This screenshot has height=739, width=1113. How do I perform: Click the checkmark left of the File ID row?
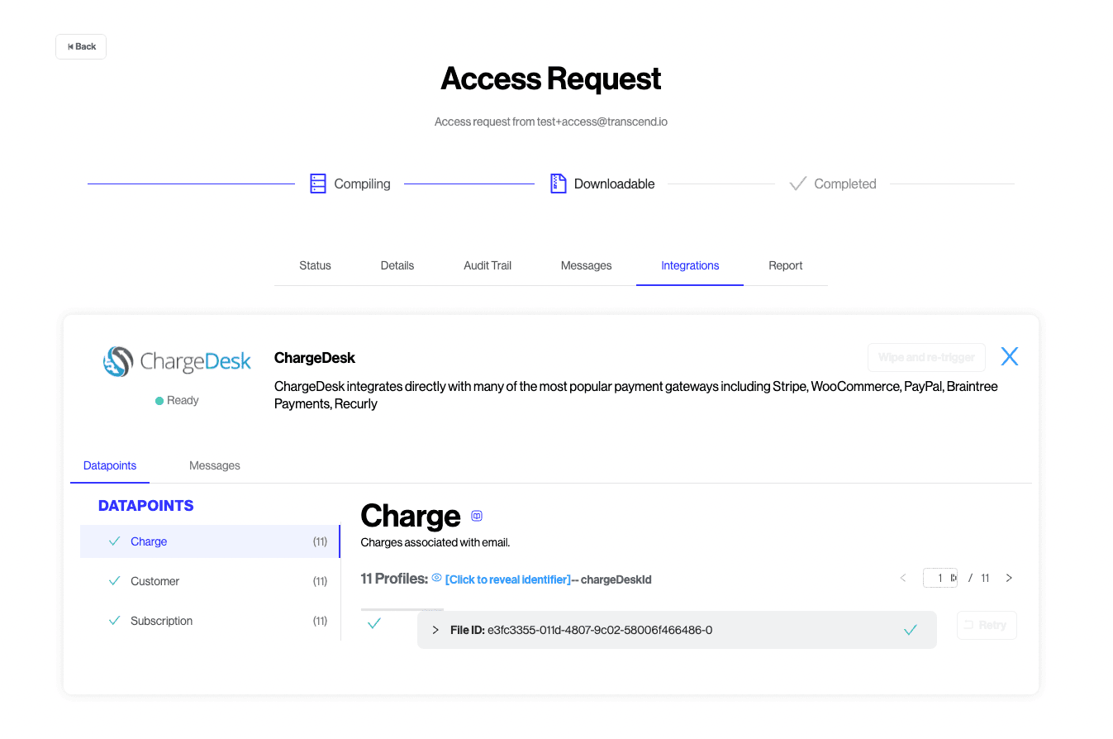(x=373, y=623)
